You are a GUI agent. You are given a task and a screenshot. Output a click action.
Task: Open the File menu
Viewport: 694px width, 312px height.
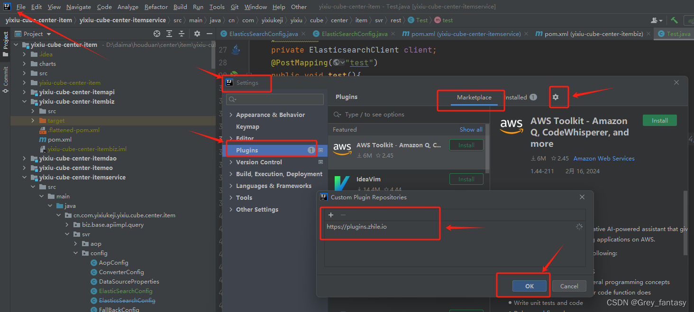pyautogui.click(x=21, y=7)
